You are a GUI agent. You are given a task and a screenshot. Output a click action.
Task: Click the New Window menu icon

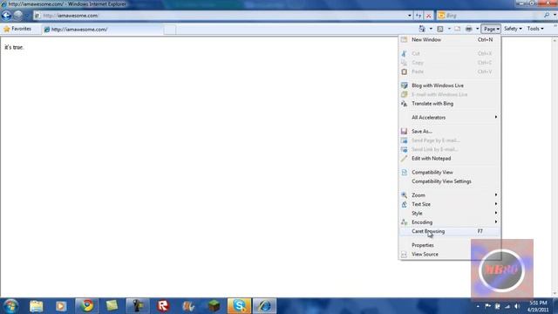404,39
